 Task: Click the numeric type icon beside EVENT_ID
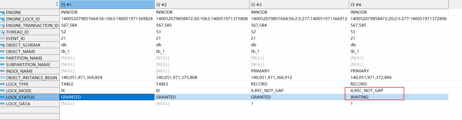click(2, 38)
